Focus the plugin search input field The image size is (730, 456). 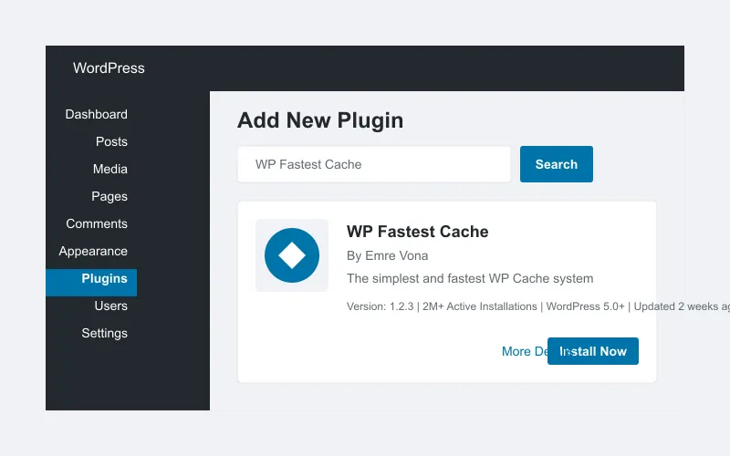[x=374, y=164]
